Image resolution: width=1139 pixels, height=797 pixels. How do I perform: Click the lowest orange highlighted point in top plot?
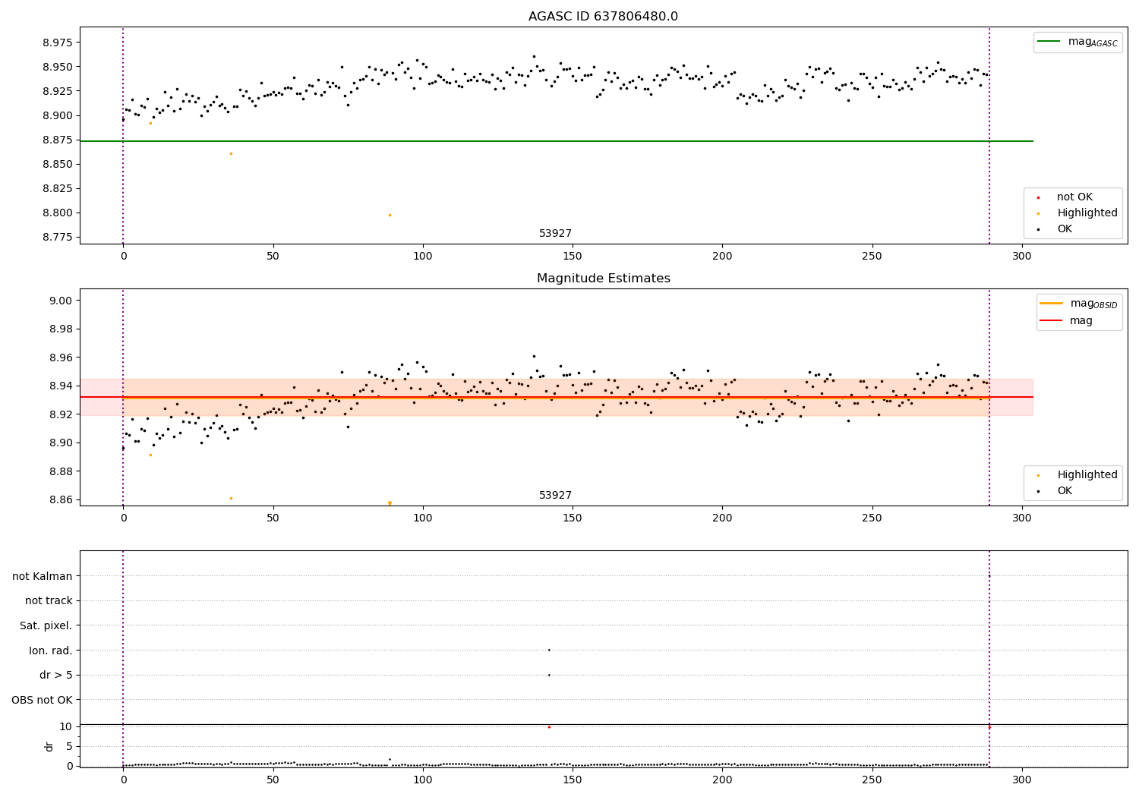pyautogui.click(x=390, y=215)
